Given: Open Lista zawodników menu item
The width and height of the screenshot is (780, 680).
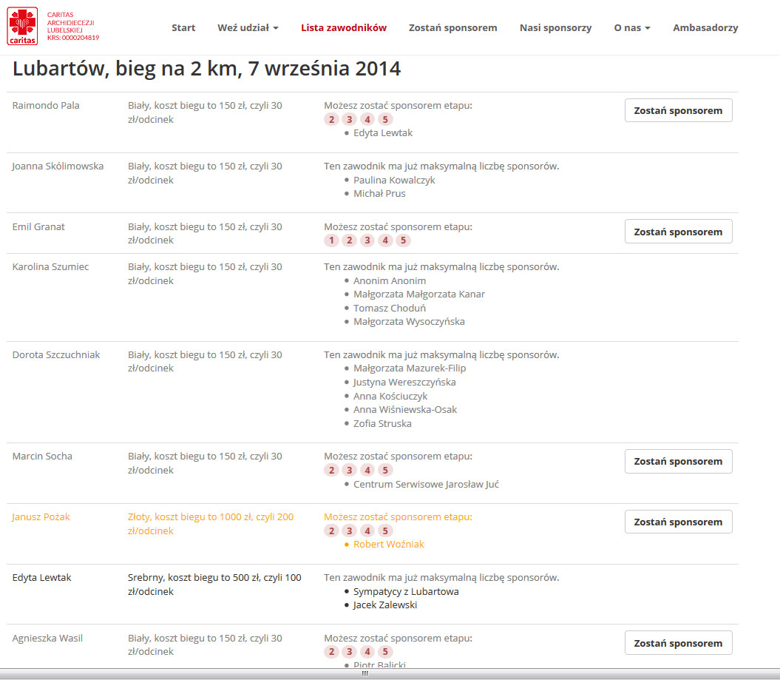Looking at the screenshot, I should pos(344,28).
